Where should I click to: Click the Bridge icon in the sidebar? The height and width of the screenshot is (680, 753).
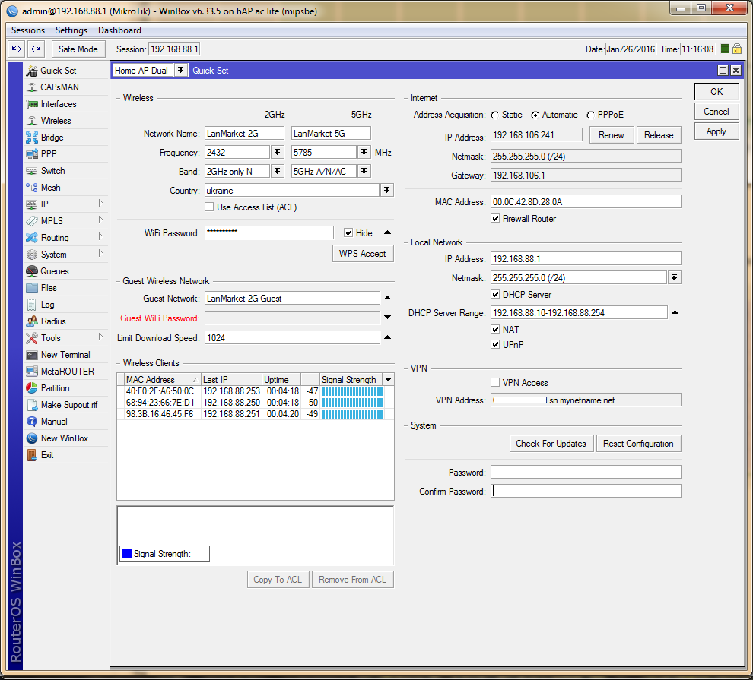32,138
